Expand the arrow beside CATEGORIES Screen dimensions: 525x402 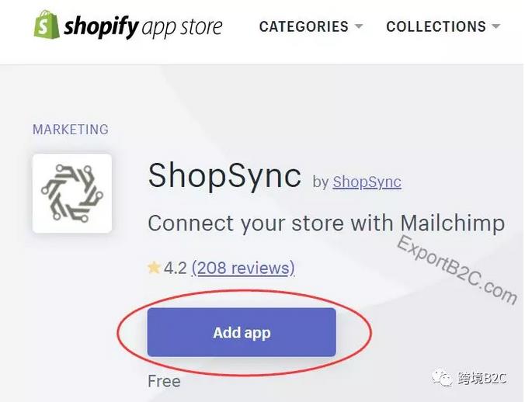point(359,26)
